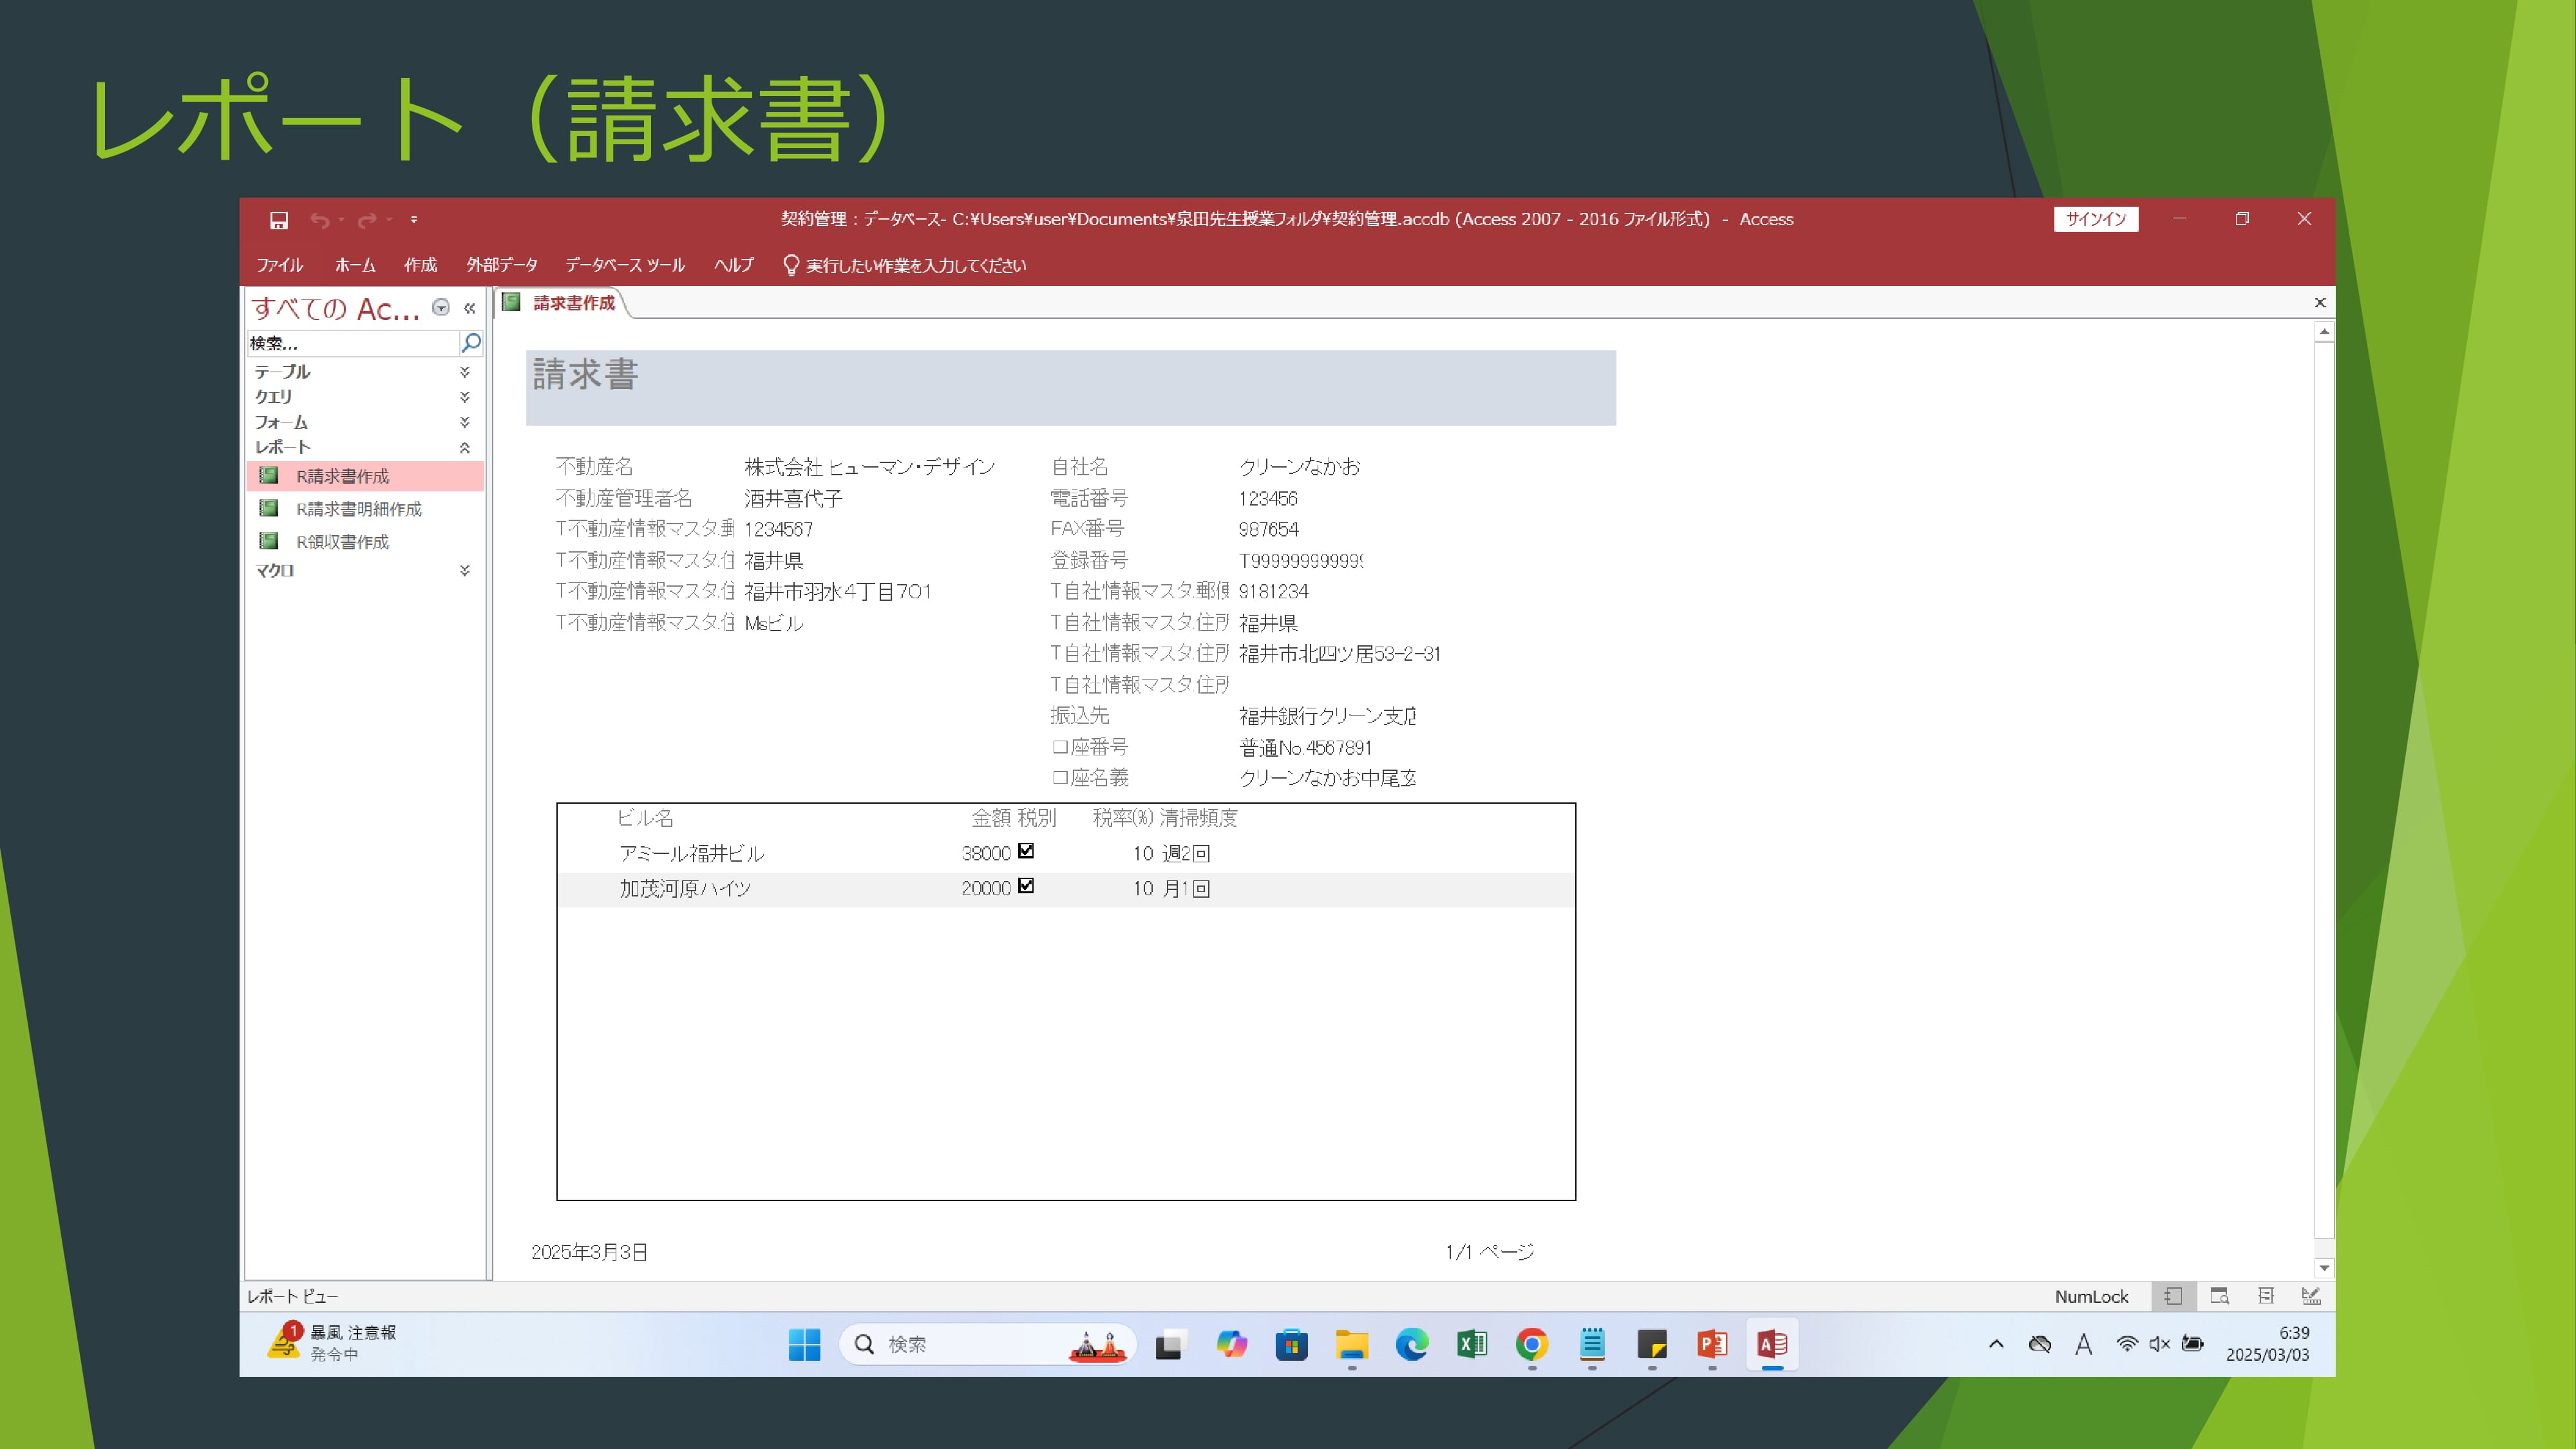
Task: Open Microsoft Store from the taskbar
Action: (x=1291, y=1344)
